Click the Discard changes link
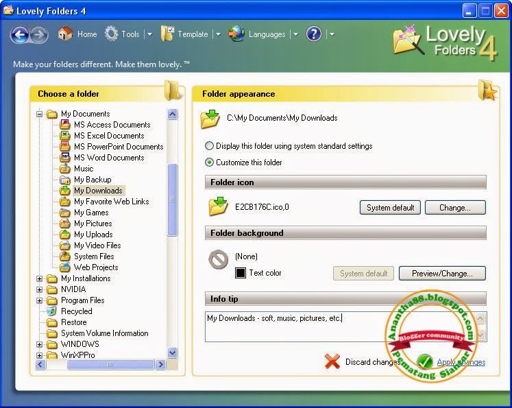Viewport: 512px width, 408px height. (373, 362)
